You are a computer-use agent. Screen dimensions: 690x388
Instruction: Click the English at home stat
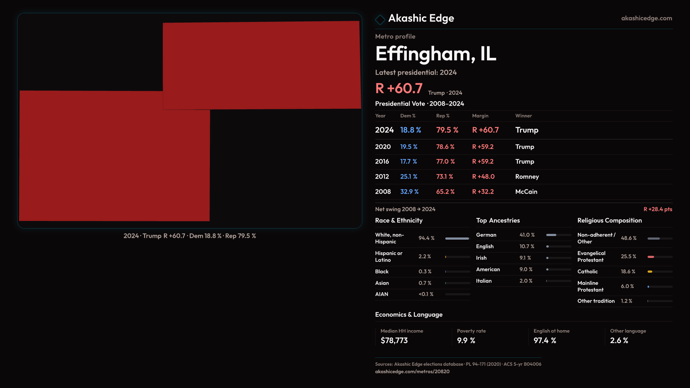pyautogui.click(x=545, y=341)
